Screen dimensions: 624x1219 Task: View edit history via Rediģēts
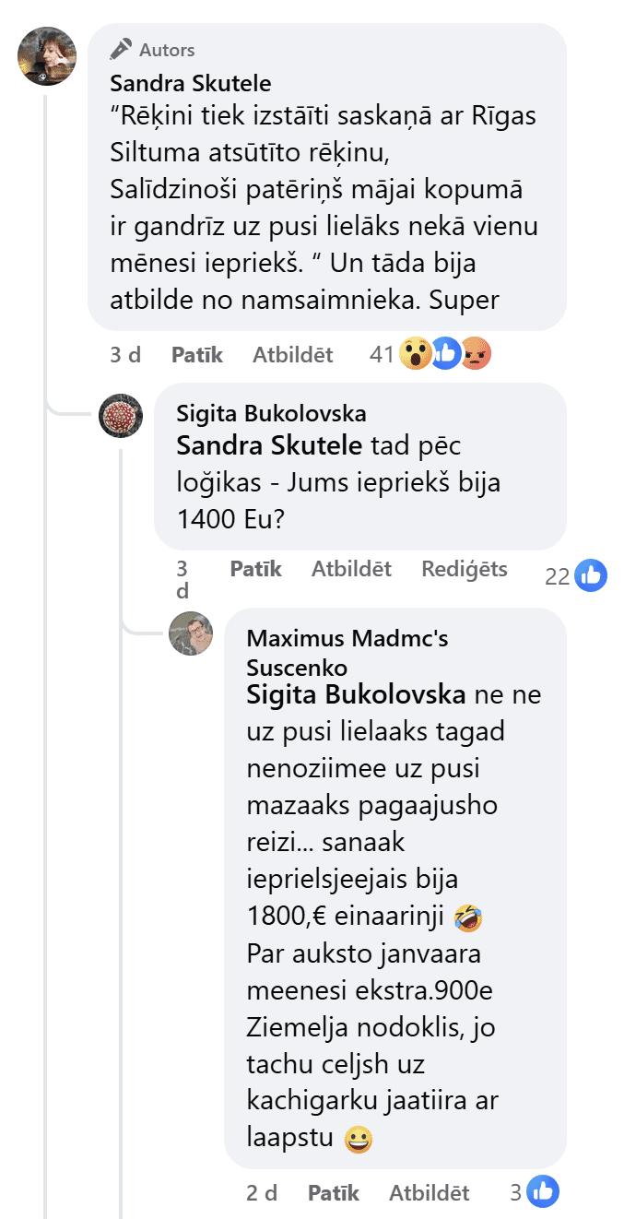[465, 569]
